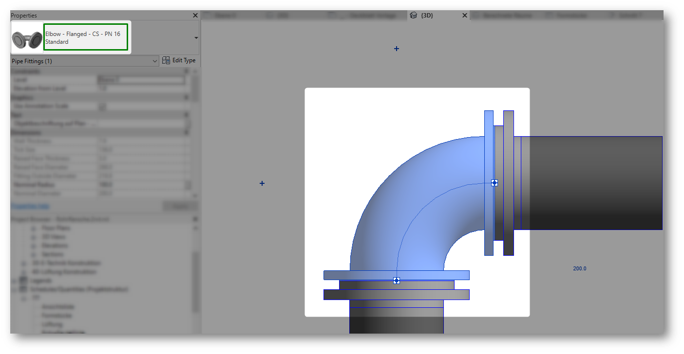
Task: Click the plus reference marker left of the fitting
Action: (262, 183)
